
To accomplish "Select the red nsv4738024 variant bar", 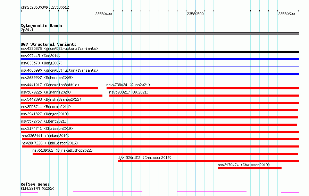I will (x=203, y=88).
